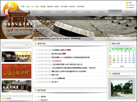Viewport: 137px width, 102px height.
Task: Open the NEWS menu item
Action: (x=47, y=13)
